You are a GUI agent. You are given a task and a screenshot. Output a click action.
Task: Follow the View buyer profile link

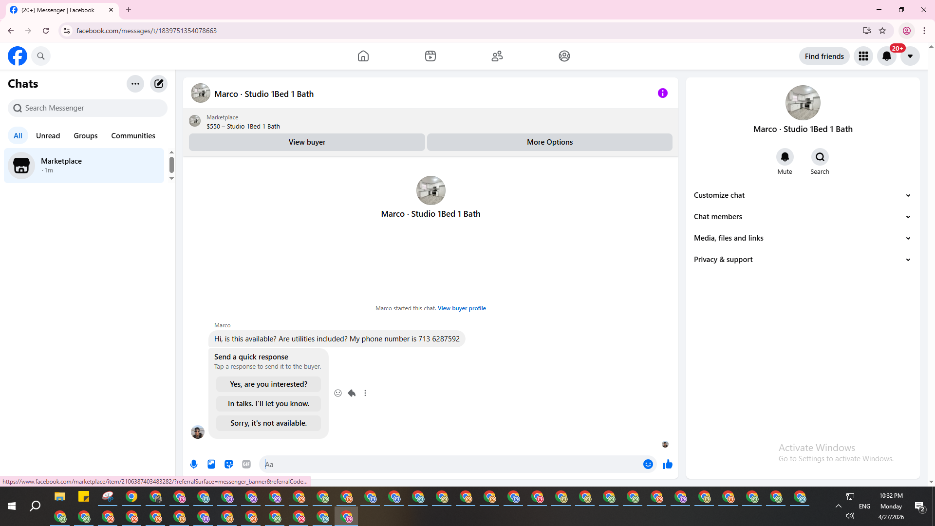(462, 308)
